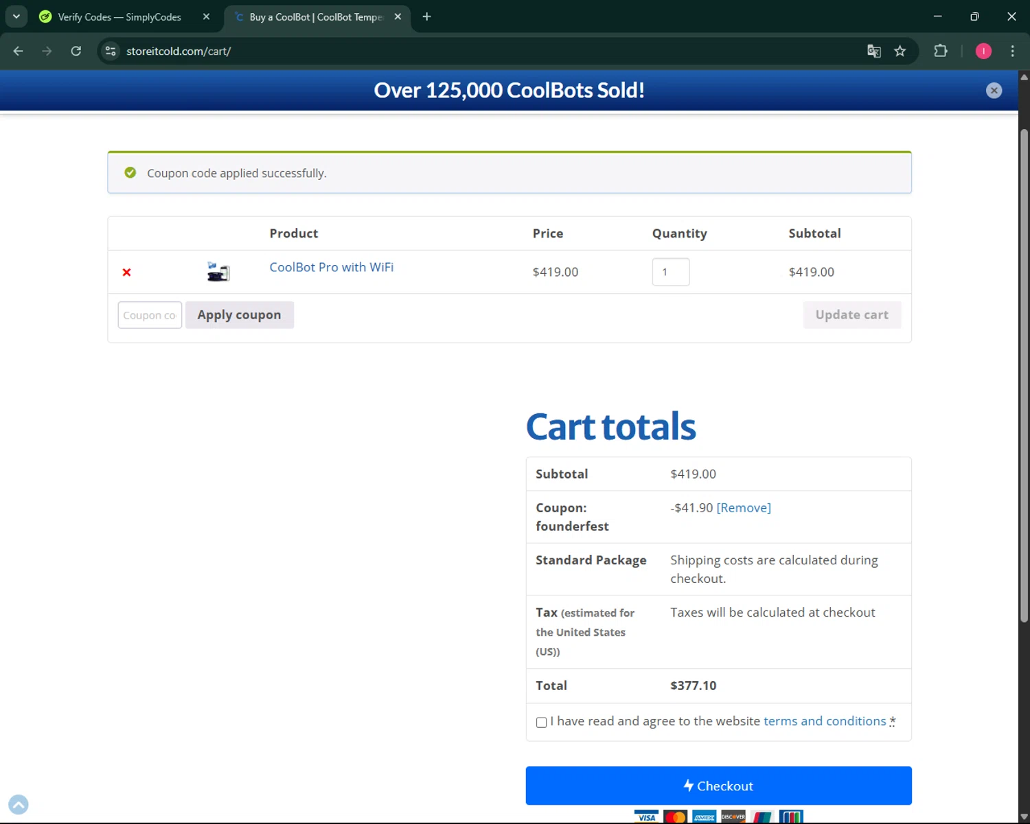Dismiss the CoolBots Sold banner
Screen dimensions: 1030x824
tap(994, 91)
